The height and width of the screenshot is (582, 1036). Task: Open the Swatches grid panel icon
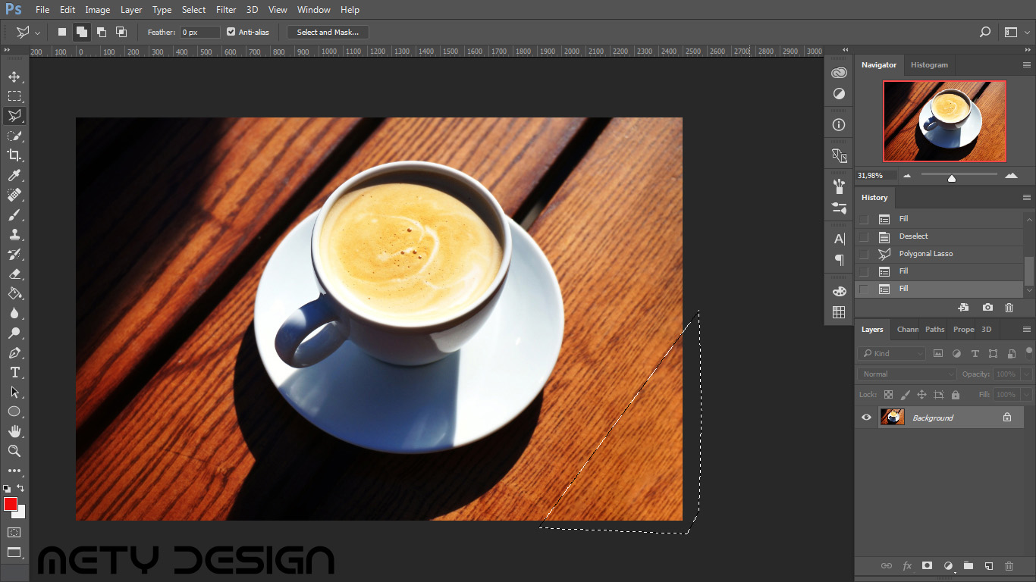pyautogui.click(x=839, y=312)
